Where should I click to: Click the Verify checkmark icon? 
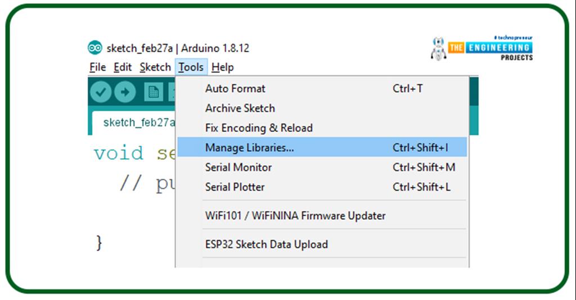coord(101,92)
